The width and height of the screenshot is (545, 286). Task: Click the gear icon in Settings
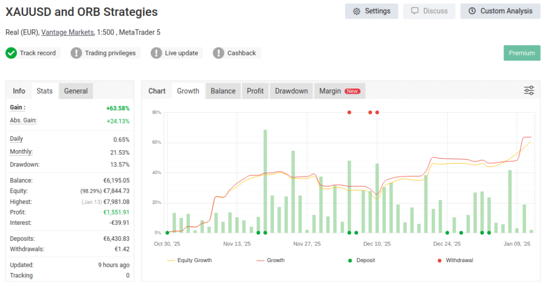(x=357, y=11)
